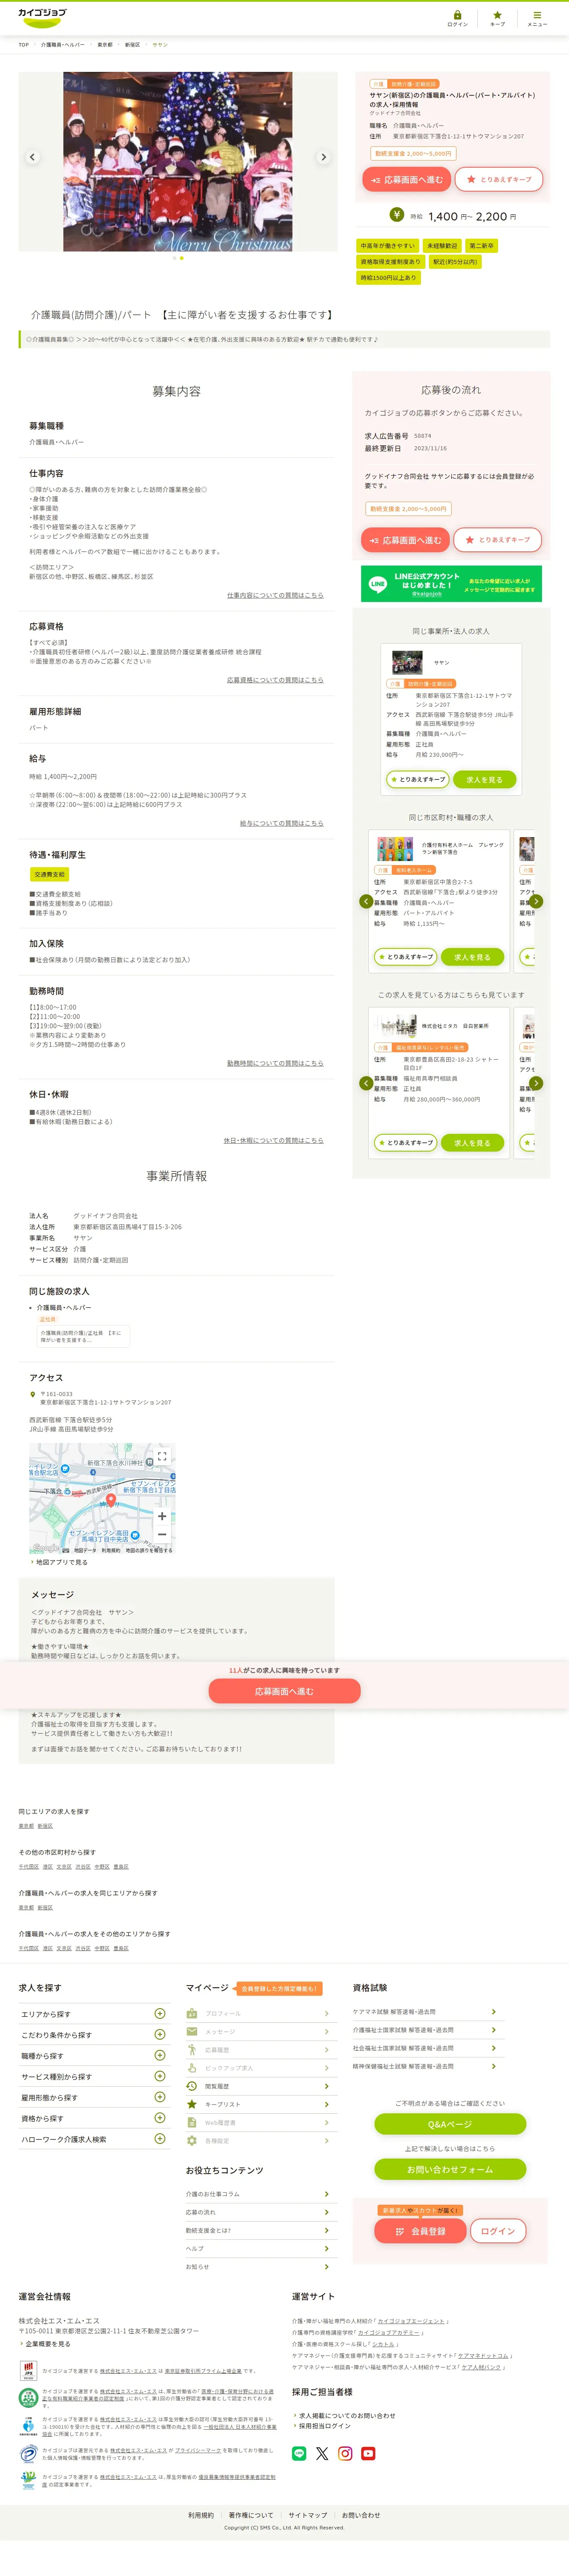The image size is (569, 2576).
Task: Open the YouTube icon in footer
Action: [368, 2453]
